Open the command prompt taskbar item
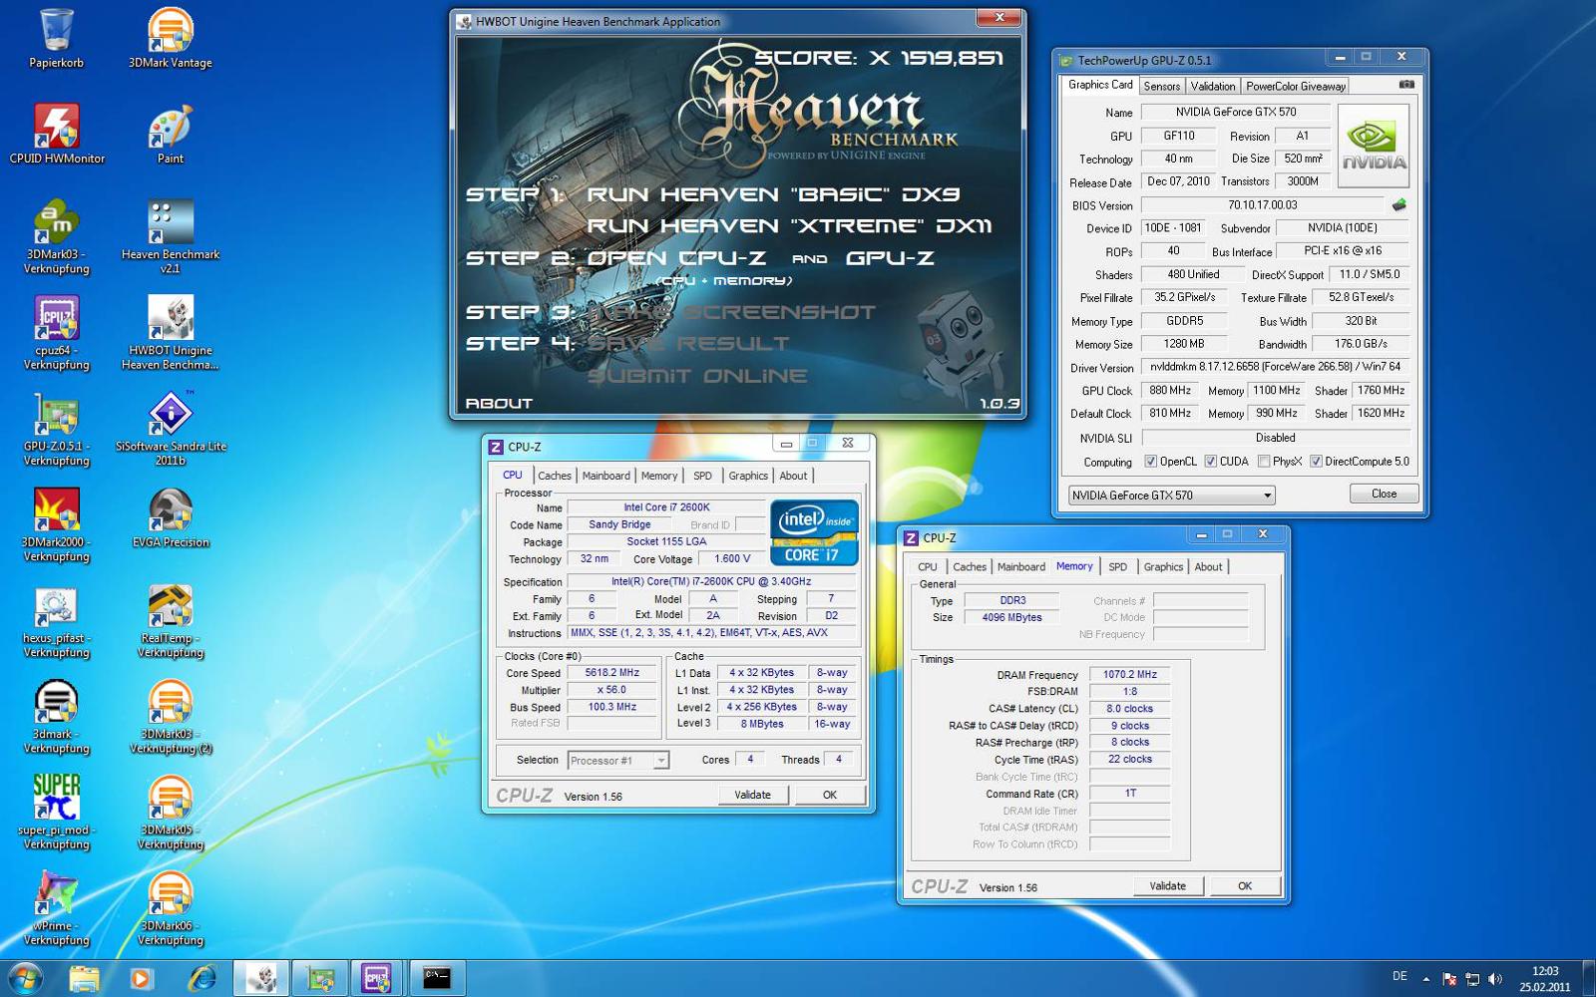Viewport: 1596px width, 997px height. [436, 978]
